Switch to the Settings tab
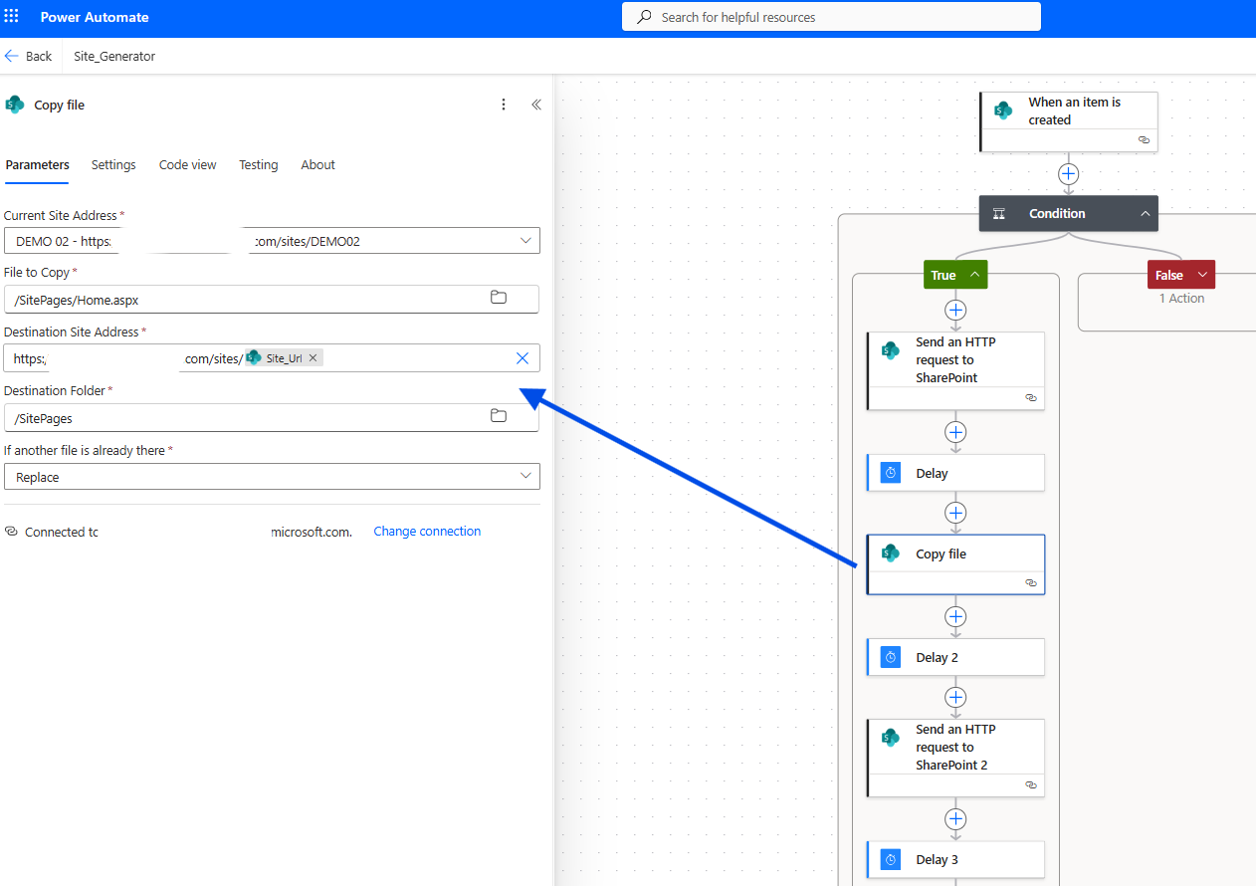 (113, 165)
